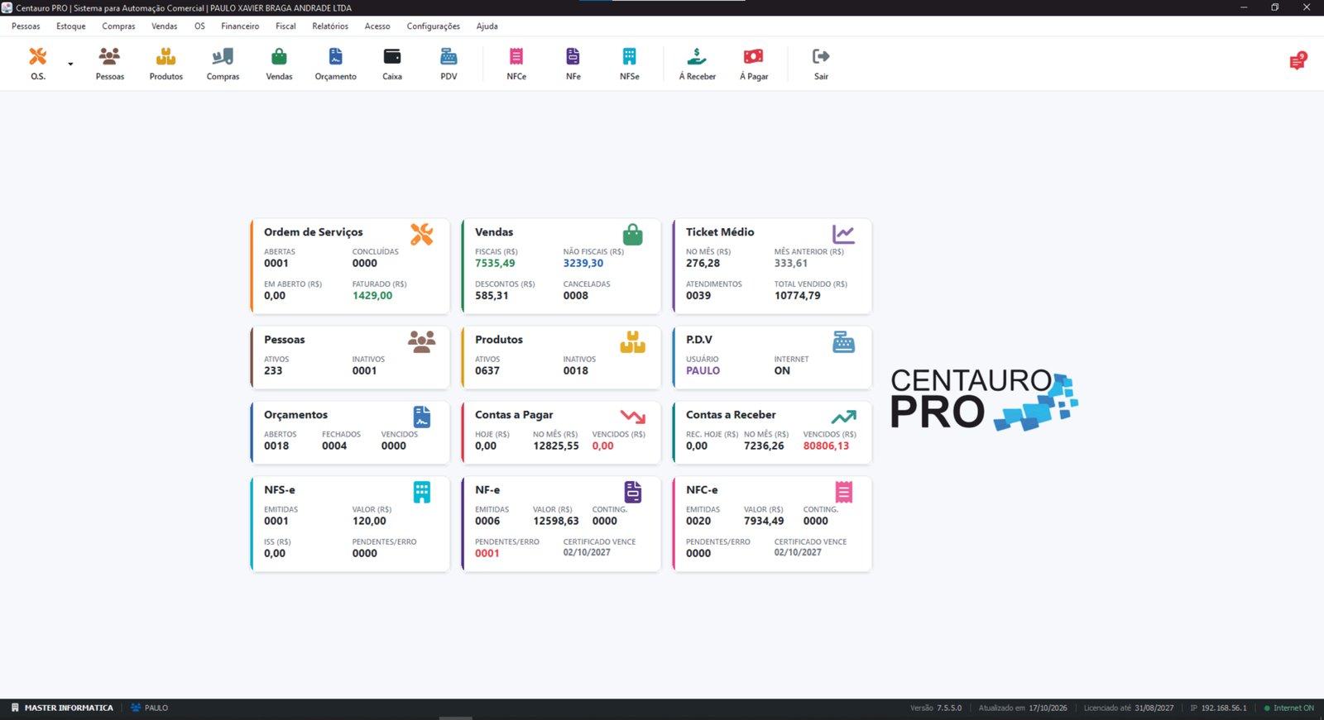The height and width of the screenshot is (720, 1324).
Task: Click the Caixa wallet icon
Action: 392,64
